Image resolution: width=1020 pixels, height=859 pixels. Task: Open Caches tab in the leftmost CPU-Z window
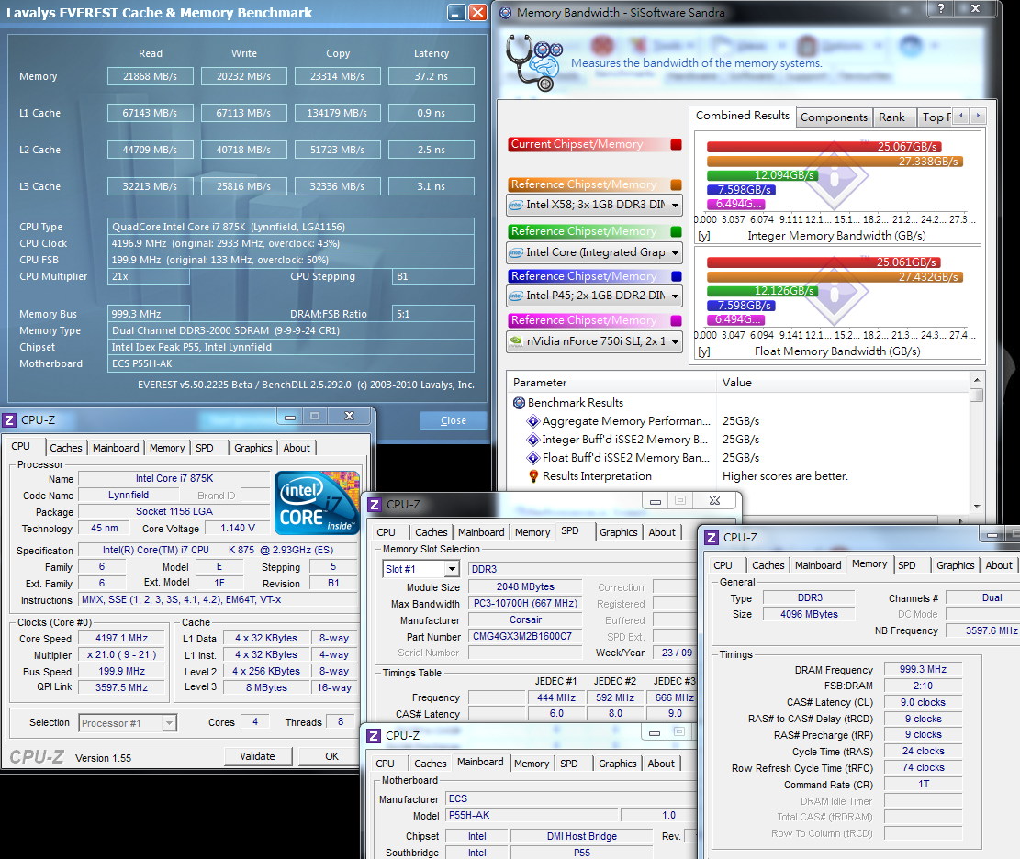[66, 448]
